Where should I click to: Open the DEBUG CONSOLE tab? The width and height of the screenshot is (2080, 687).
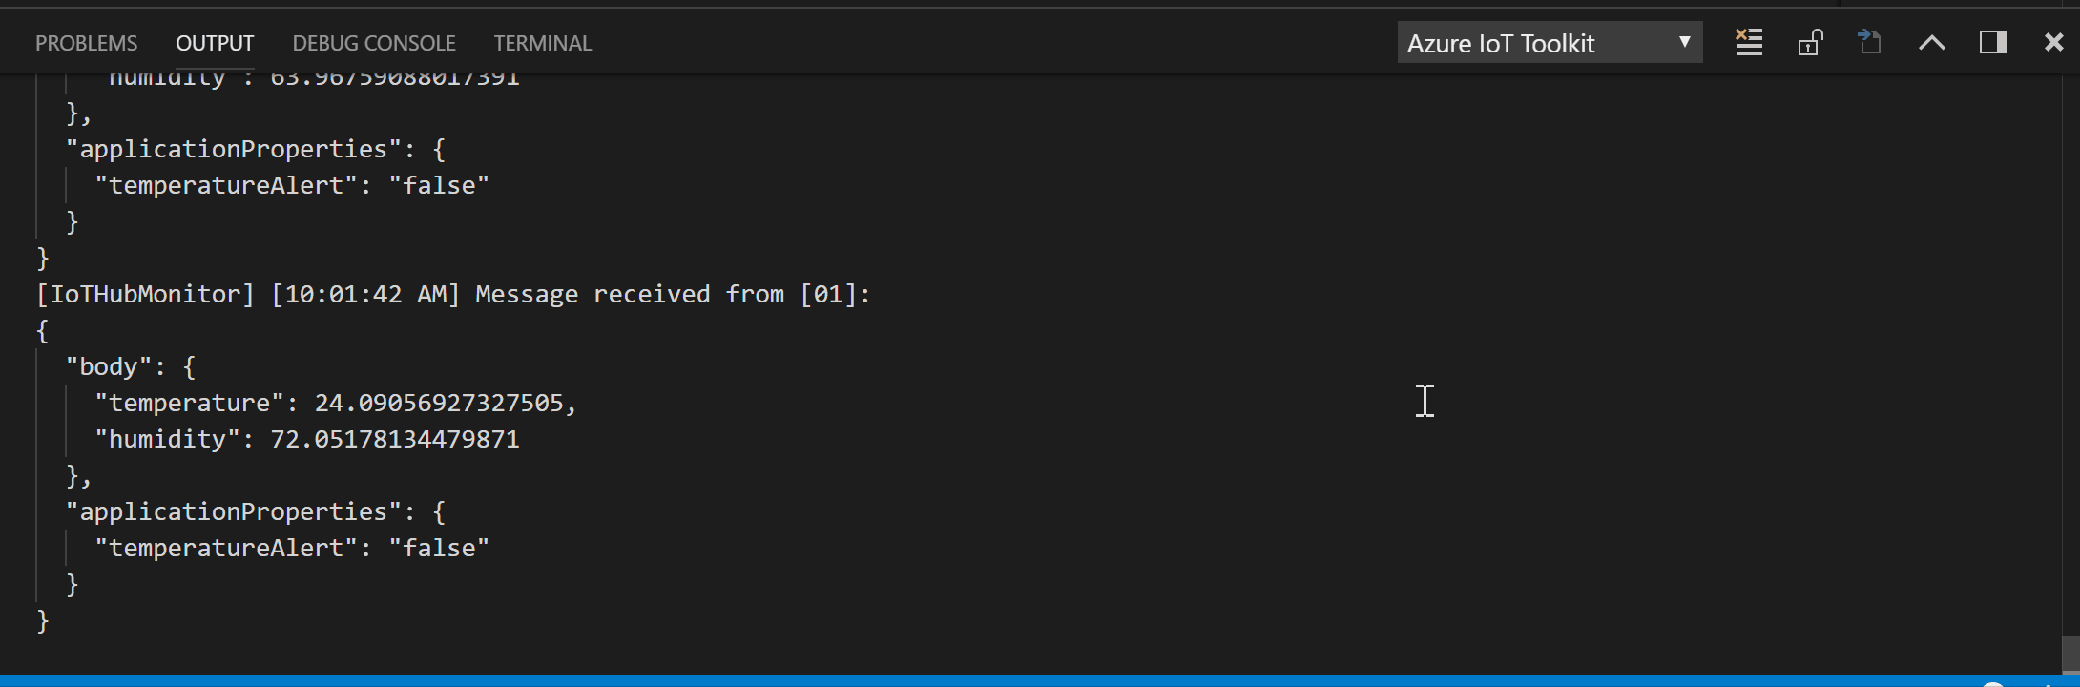click(x=374, y=42)
